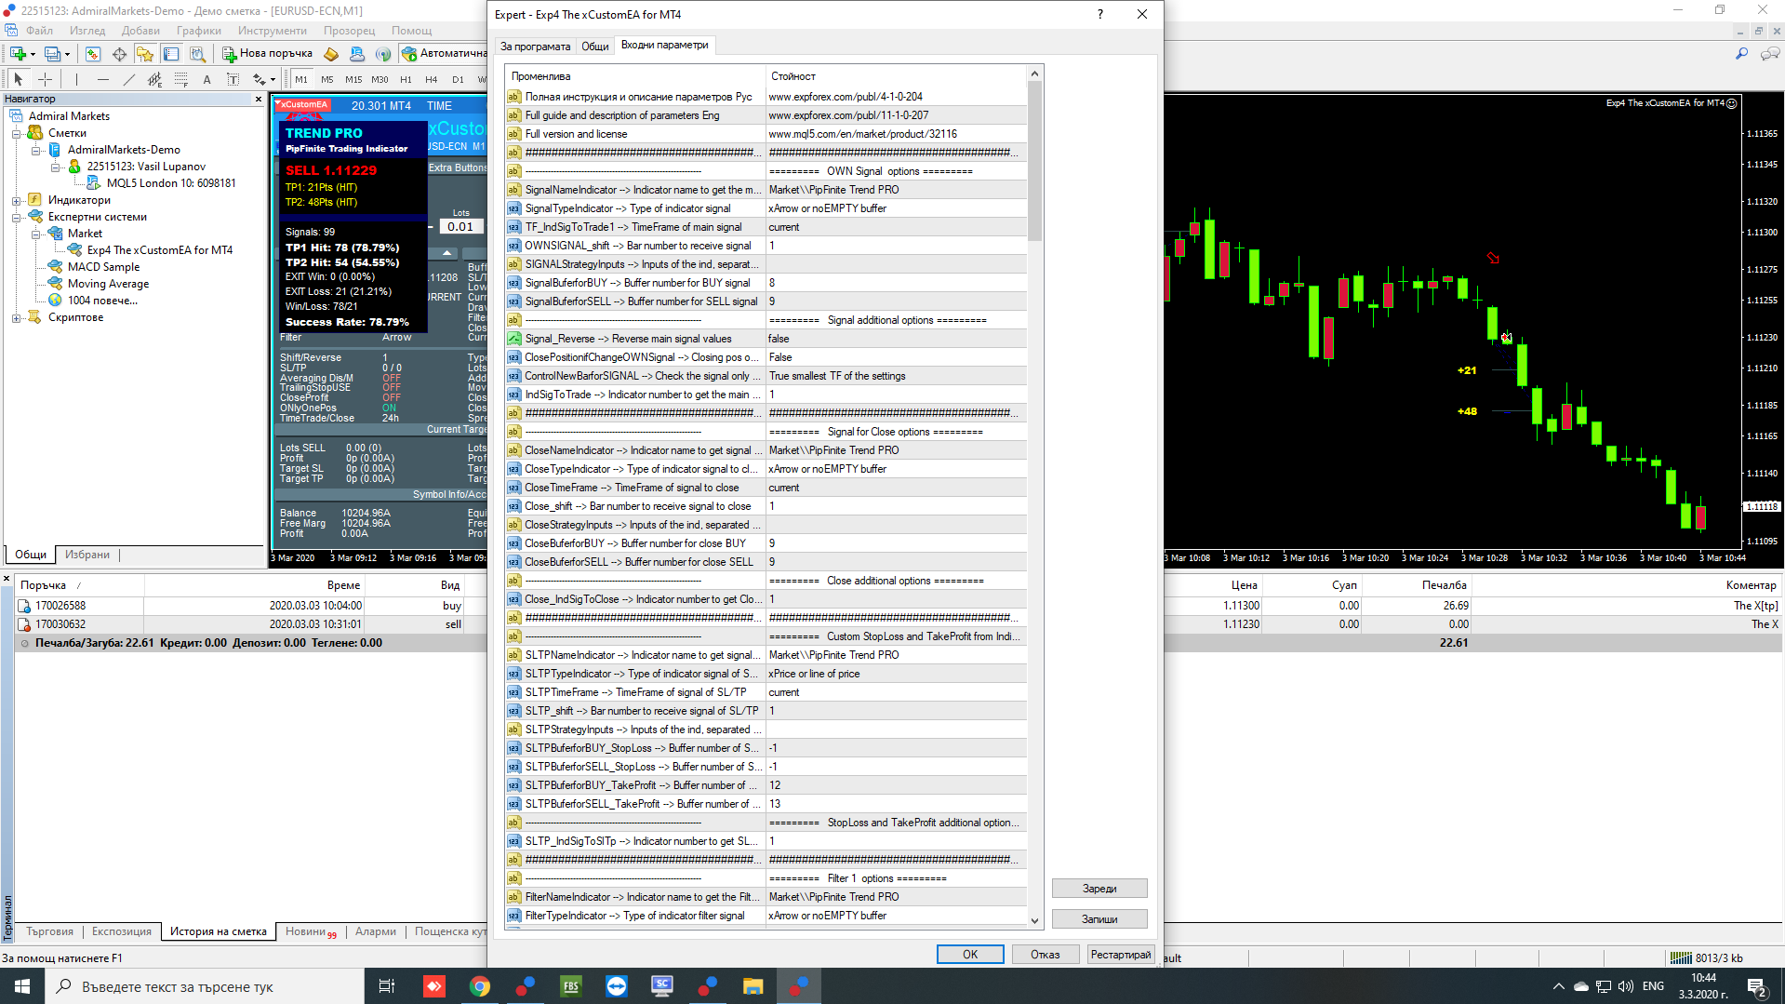Toggle the H4 timeframe button
The image size is (1785, 1004).
[x=432, y=79]
